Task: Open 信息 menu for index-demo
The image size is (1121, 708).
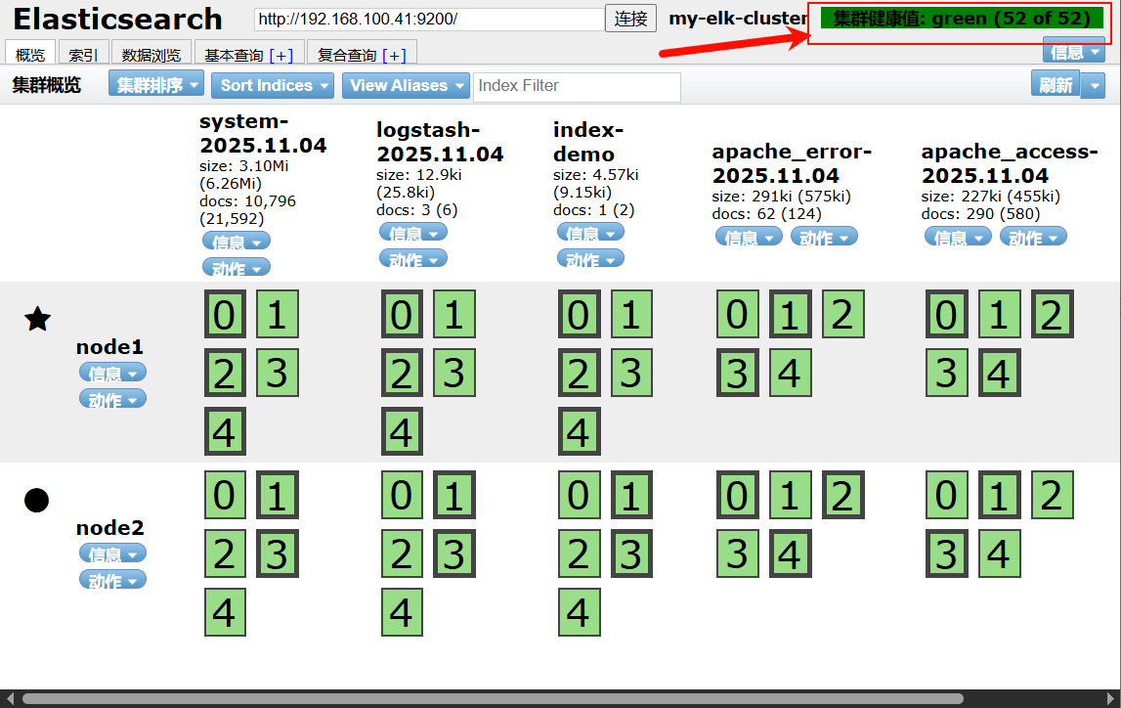Action: [x=590, y=233]
